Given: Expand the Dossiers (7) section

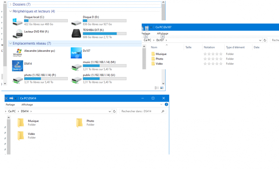Looking at the screenshot, I should point(11,4).
